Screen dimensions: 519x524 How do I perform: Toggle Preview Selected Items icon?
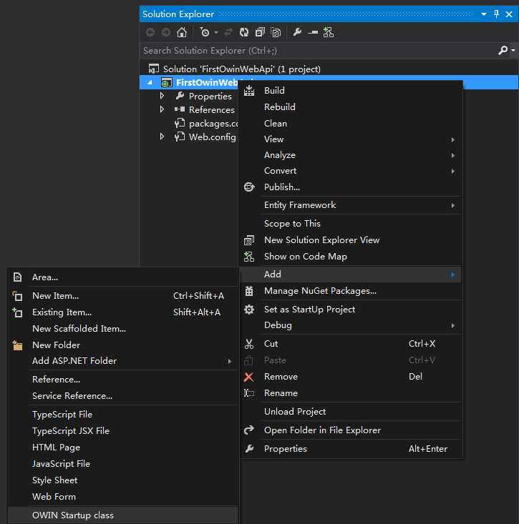pyautogui.click(x=313, y=32)
